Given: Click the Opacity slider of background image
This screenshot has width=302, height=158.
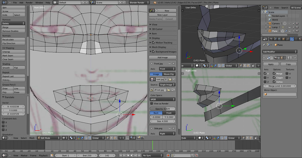Looking at the screenshot, I should coord(163,109).
